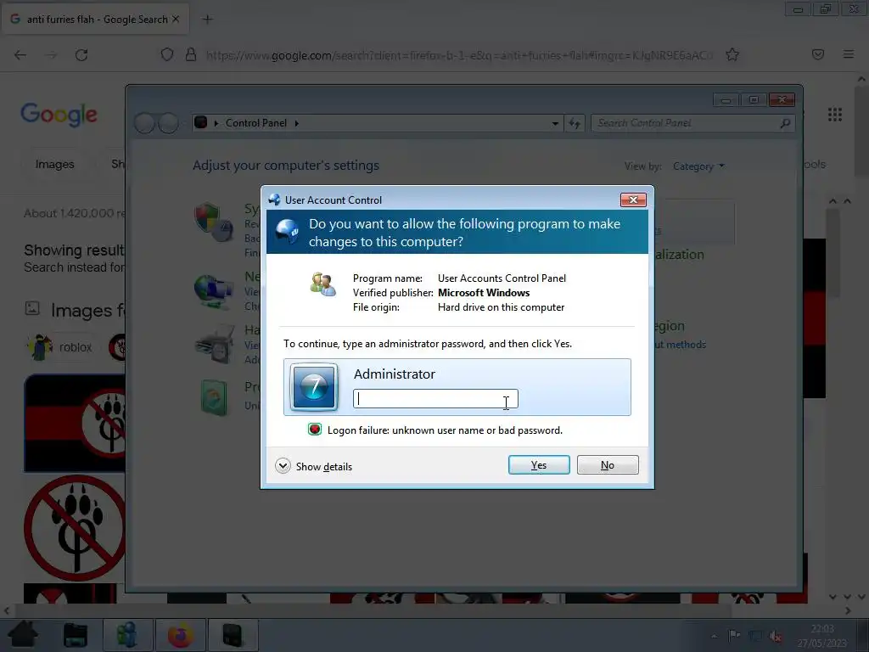Open the home icon on the taskbar
869x652 pixels.
(23, 635)
